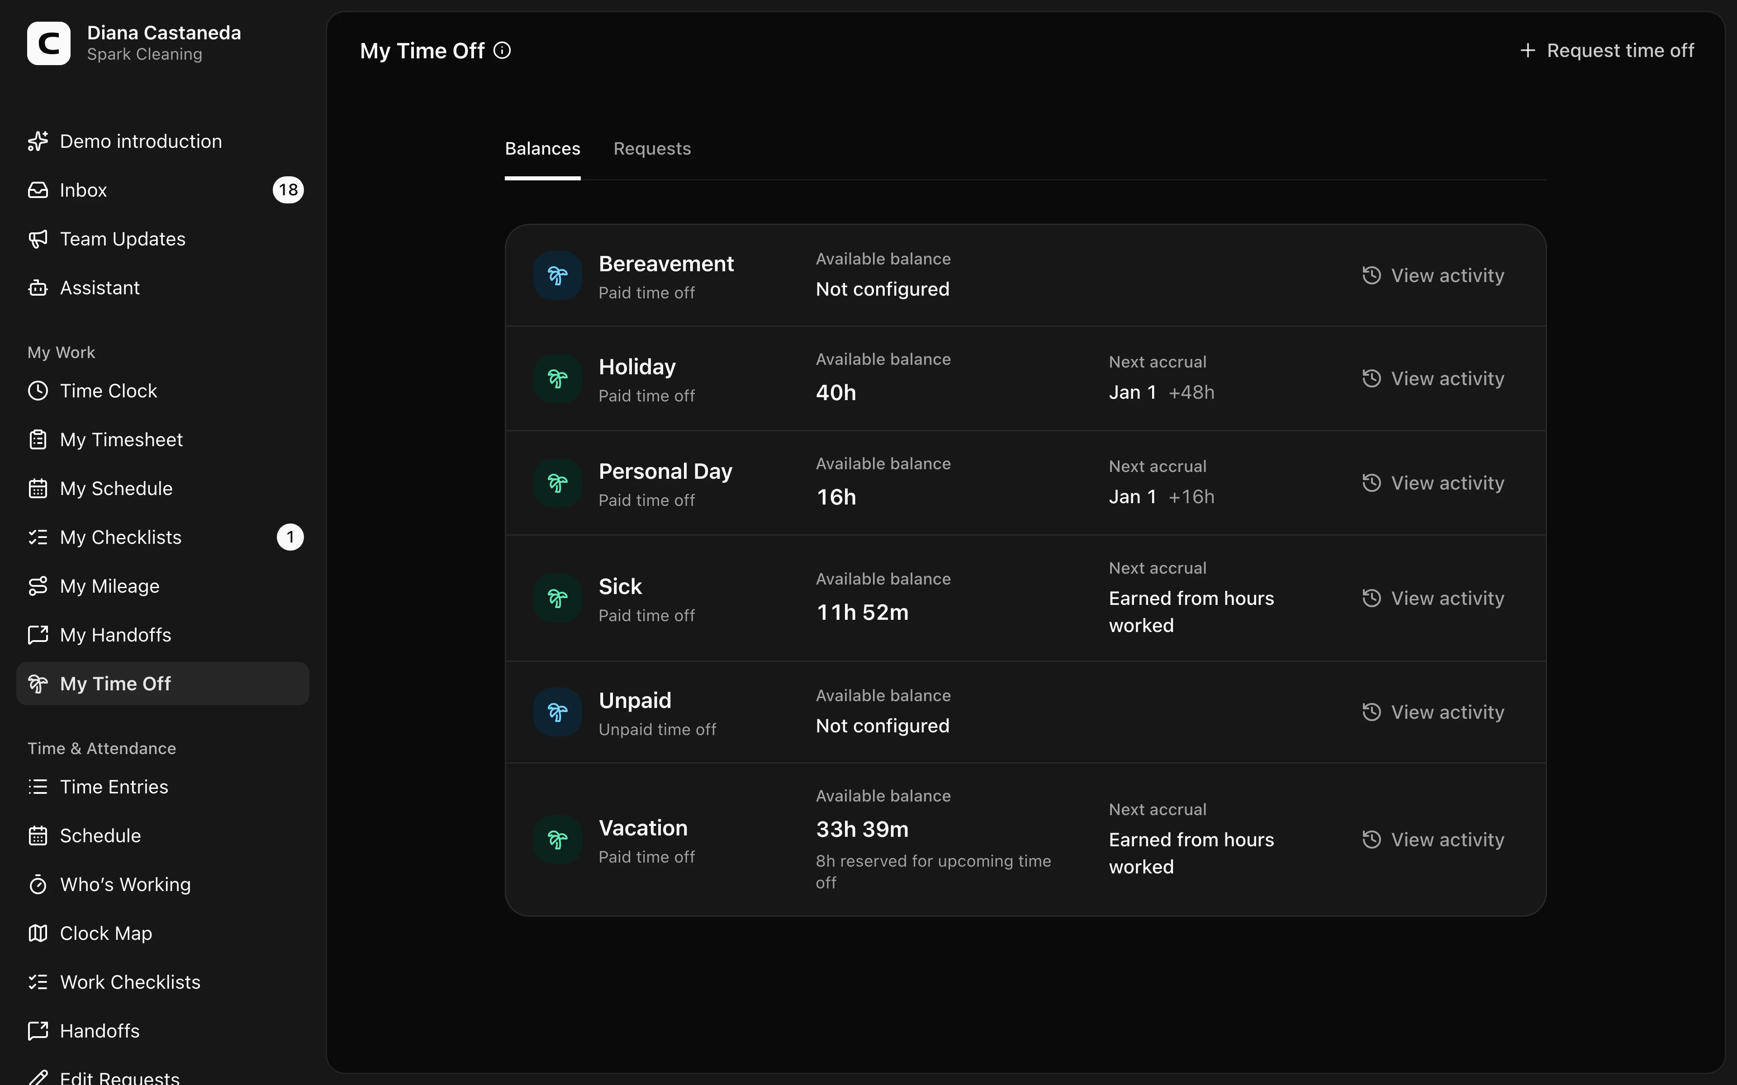Image resolution: width=1737 pixels, height=1085 pixels.
Task: Open Time Entries in sidebar
Action: tap(162, 787)
